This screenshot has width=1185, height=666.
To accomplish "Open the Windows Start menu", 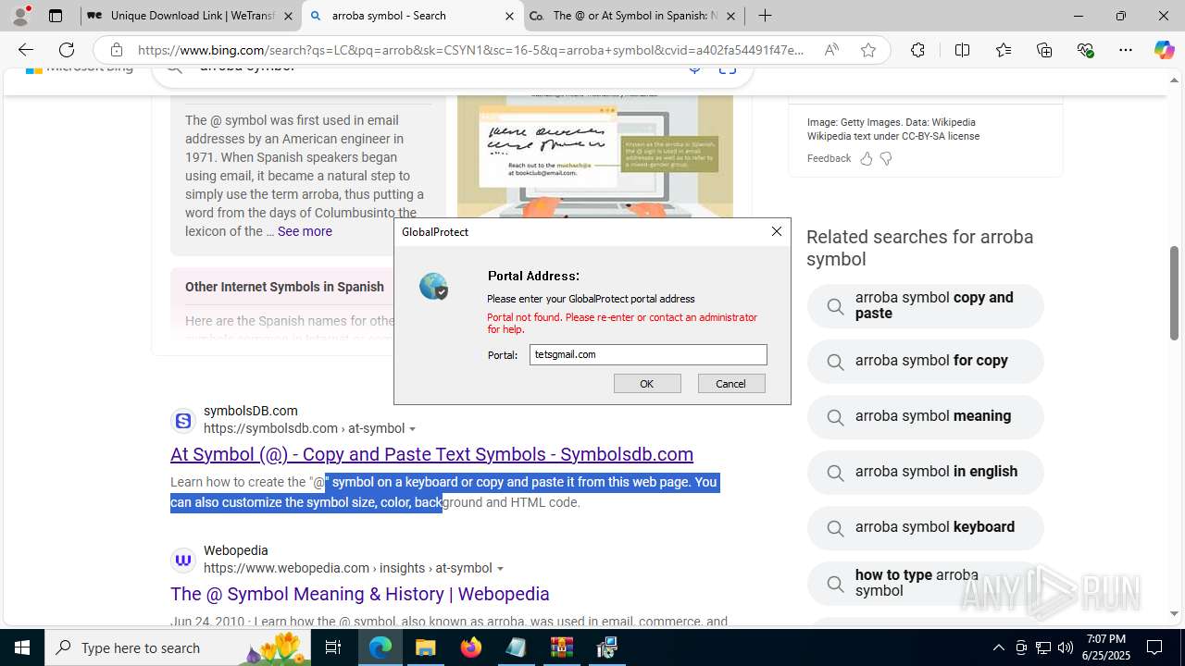I will [x=22, y=647].
